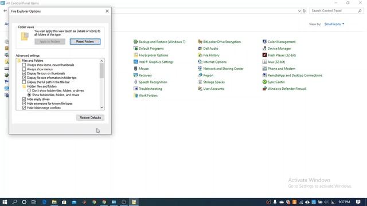367x206 pixels.
Task: Click the Restore Defaults button
Action: tap(90, 118)
